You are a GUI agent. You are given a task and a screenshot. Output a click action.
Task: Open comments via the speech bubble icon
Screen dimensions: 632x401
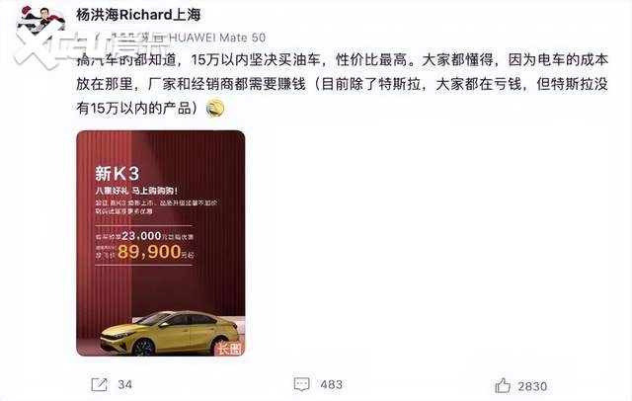click(x=301, y=384)
